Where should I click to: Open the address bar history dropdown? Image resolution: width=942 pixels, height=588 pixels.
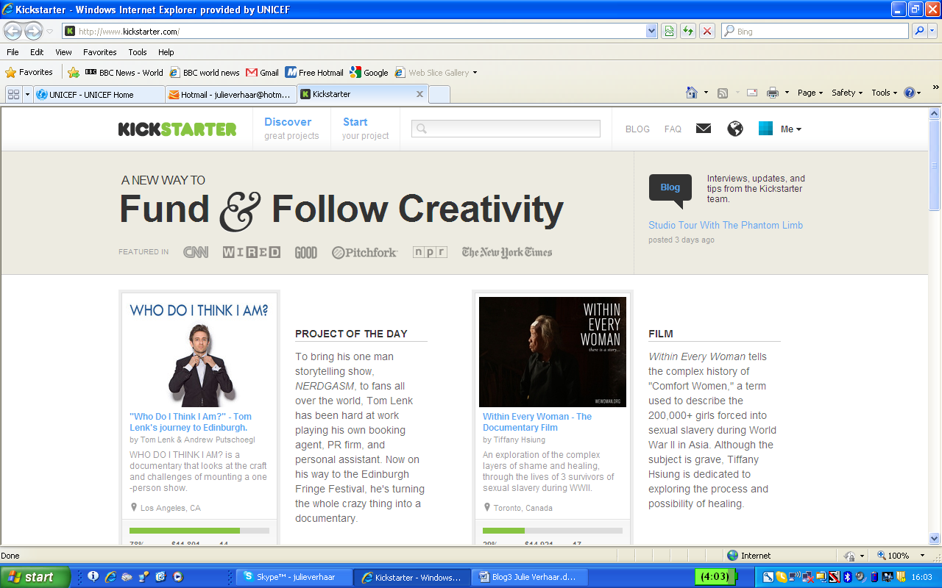[x=651, y=31]
